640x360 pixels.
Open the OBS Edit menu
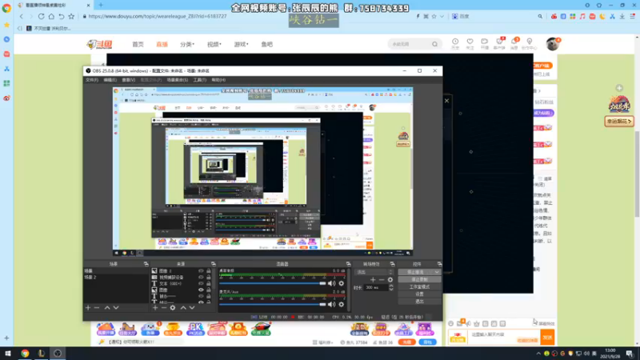(x=110, y=80)
